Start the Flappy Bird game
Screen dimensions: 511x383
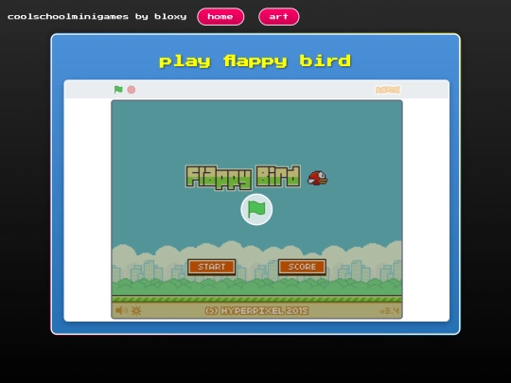coord(212,267)
